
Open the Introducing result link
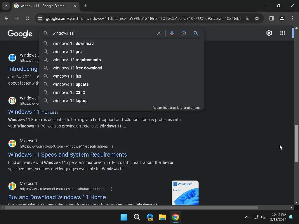tap(23, 69)
